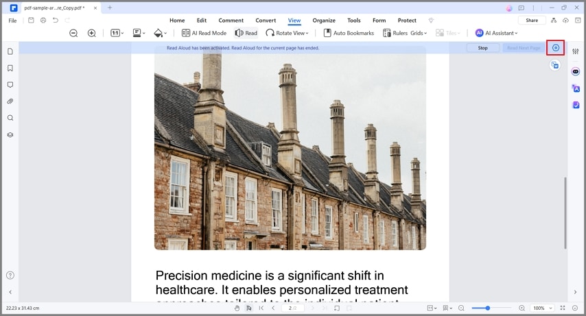The width and height of the screenshot is (586, 316).
Task: Select the Select tool arrow in status bar
Action: pos(249,308)
